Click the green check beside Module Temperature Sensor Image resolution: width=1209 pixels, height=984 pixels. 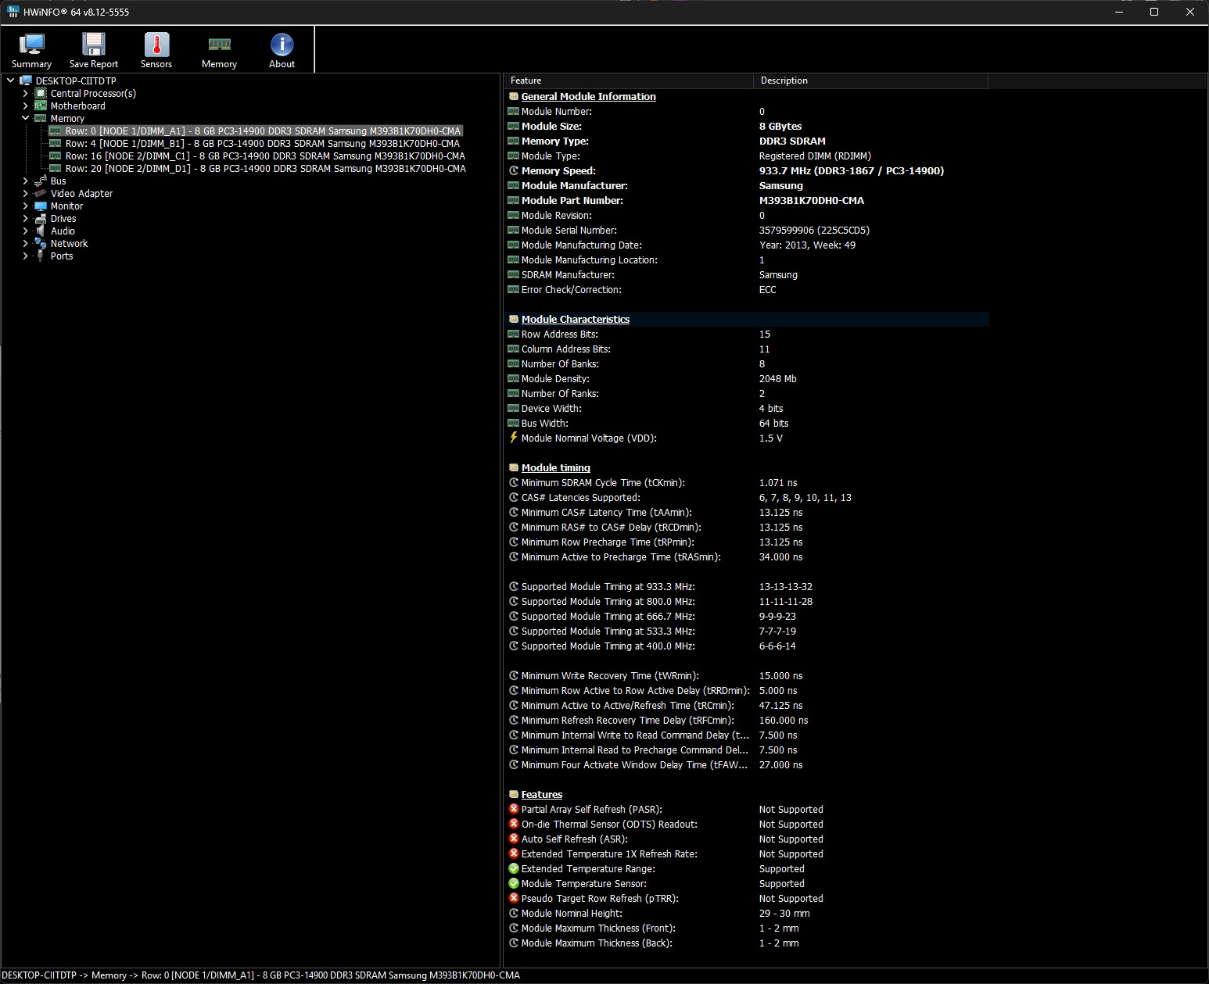[514, 883]
